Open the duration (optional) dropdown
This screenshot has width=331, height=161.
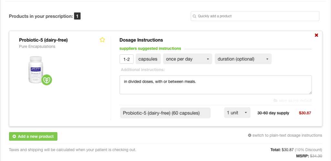point(243,59)
